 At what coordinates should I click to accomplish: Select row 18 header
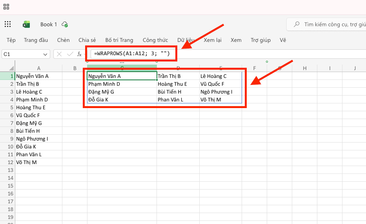7,210
